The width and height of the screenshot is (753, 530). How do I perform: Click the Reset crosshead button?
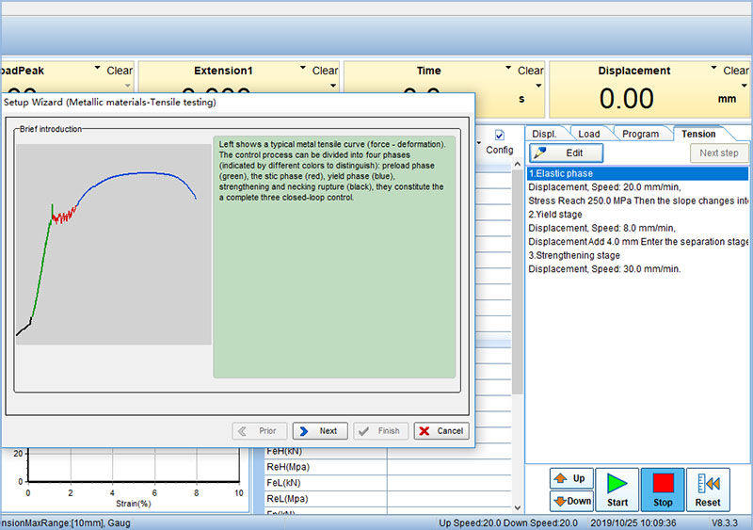[x=708, y=490]
